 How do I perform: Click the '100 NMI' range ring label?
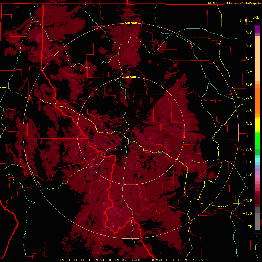click(131, 23)
